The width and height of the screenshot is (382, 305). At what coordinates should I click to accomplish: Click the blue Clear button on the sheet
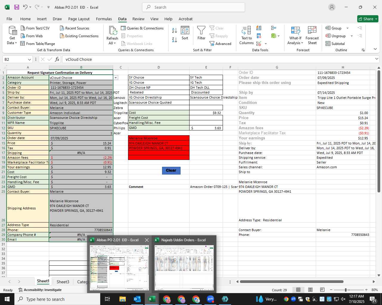coord(171,170)
